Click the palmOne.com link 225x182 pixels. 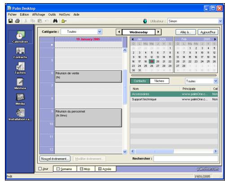[x=208, y=169]
